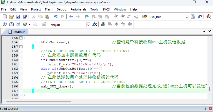The image size is (213, 112).
Task: Click the Build Output panel title
Action: click(9, 109)
